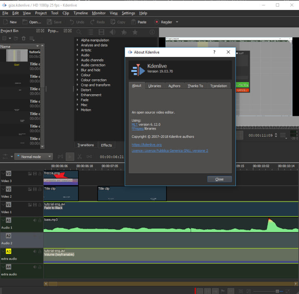Viewport: 299px width, 294px height.
Task: Click the tutorial clip thumbnail in Project Bin
Action: 17,56
